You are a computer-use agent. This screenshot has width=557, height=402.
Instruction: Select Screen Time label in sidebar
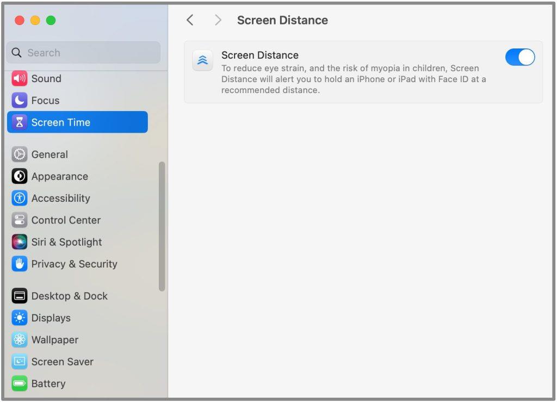pos(61,122)
